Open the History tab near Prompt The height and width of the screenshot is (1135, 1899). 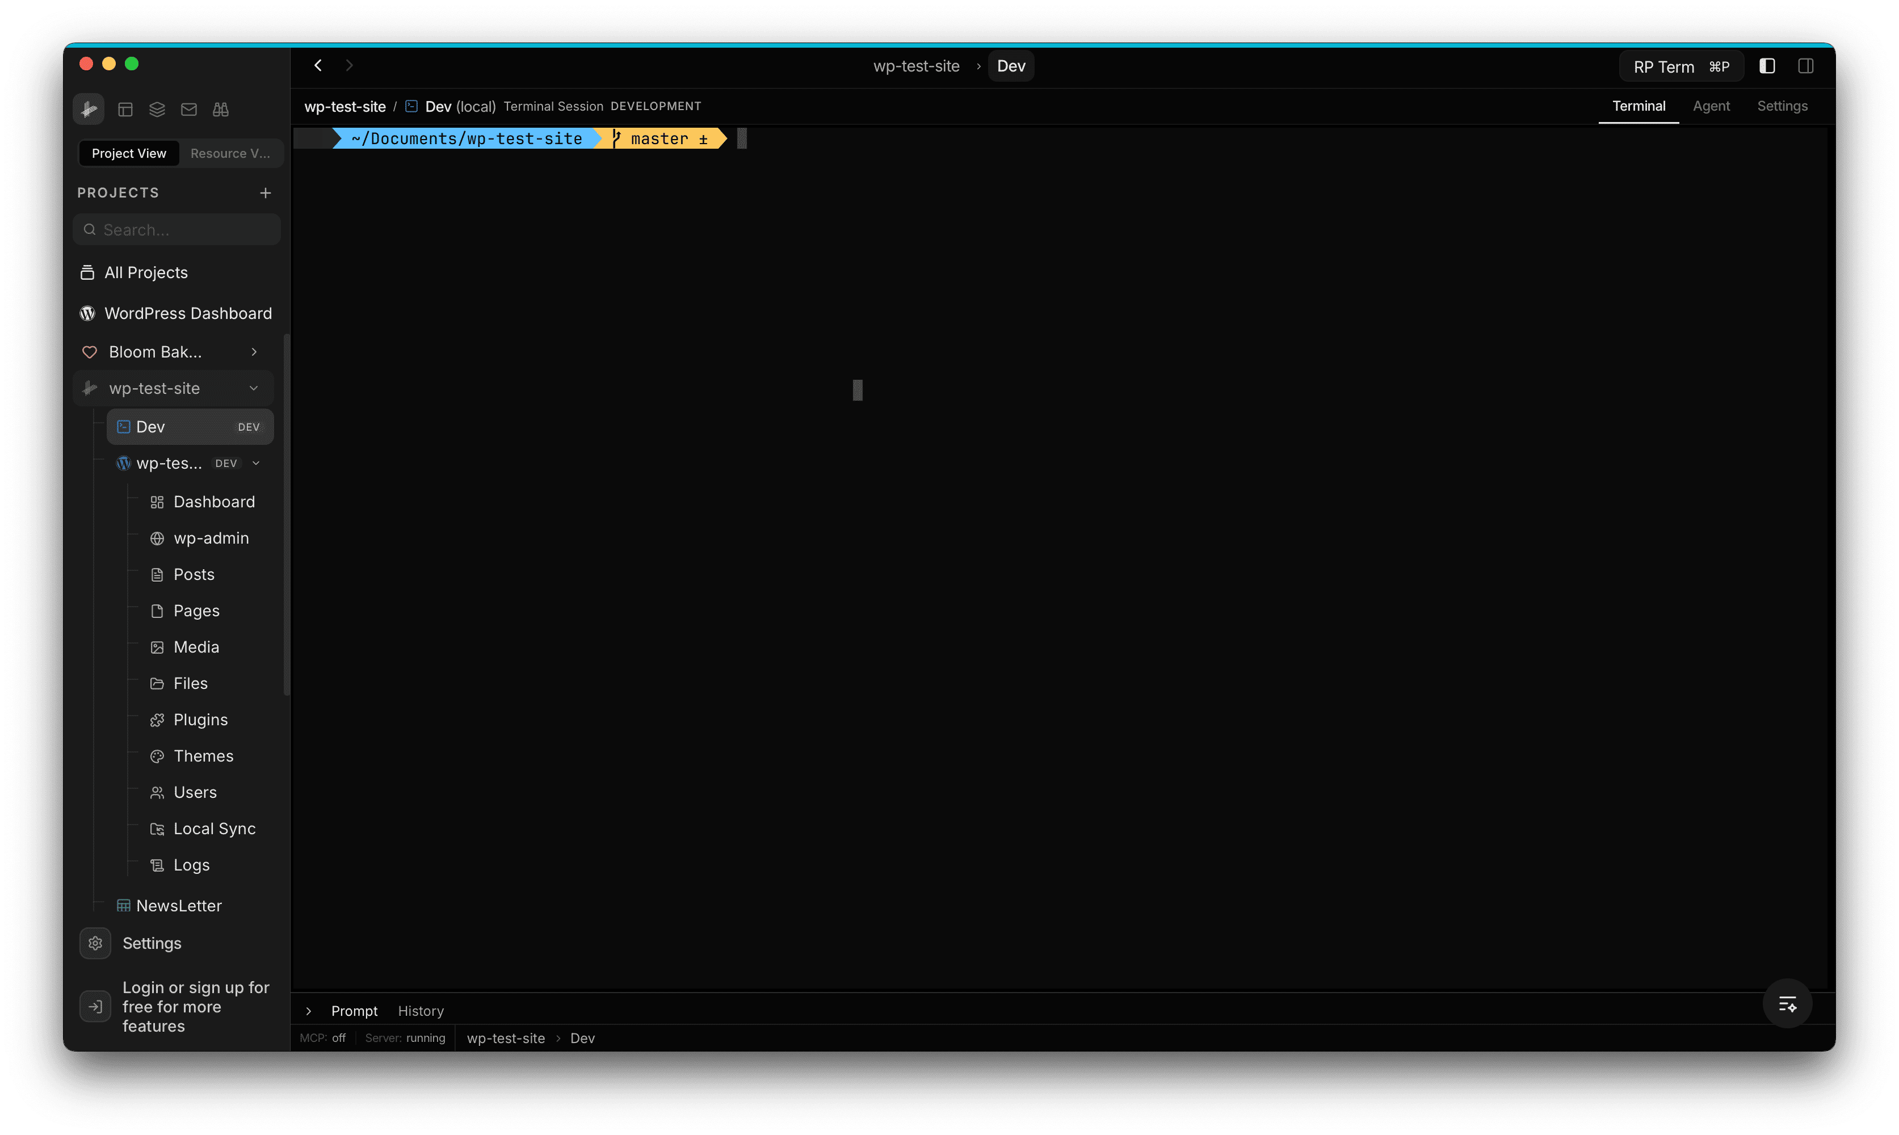420,1010
